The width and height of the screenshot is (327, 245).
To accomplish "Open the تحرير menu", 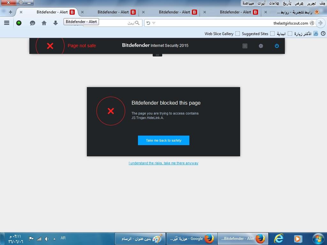I will pyautogui.click(x=312, y=3).
